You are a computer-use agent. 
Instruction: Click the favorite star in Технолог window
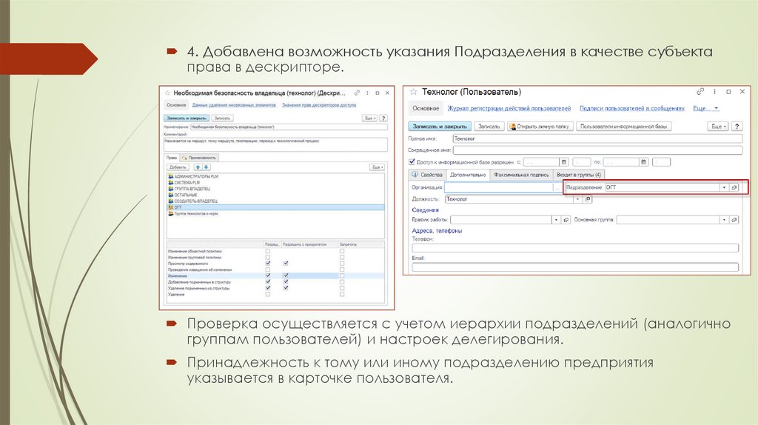click(x=413, y=93)
